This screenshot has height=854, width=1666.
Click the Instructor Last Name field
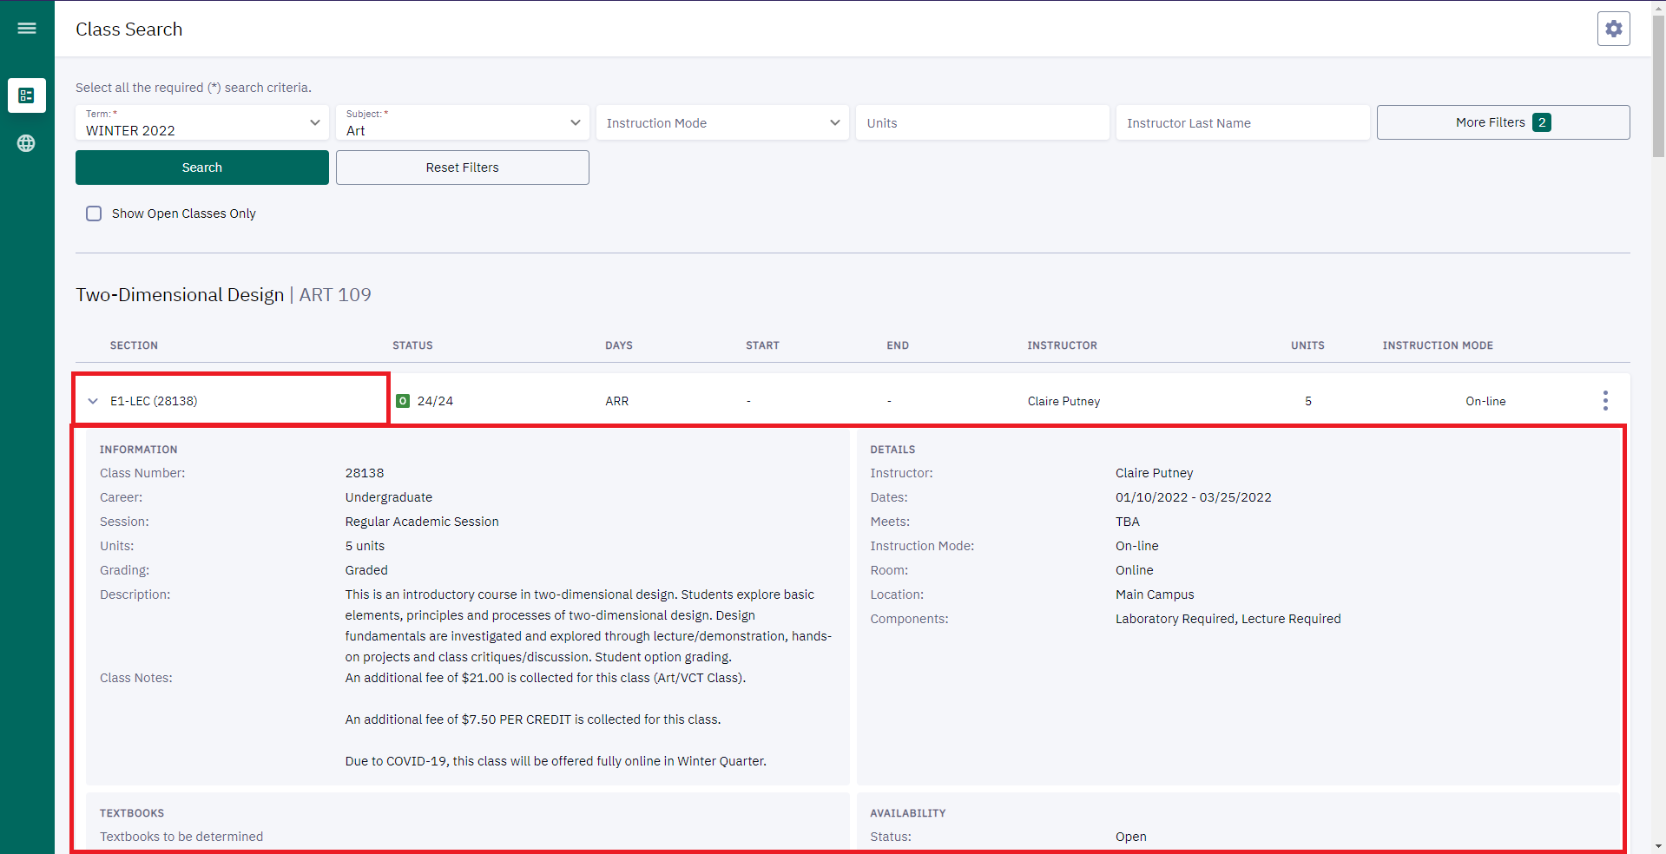tap(1242, 122)
